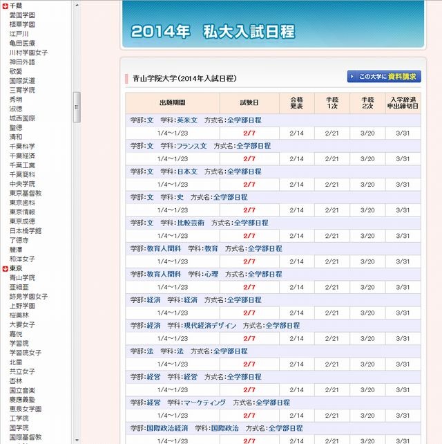Select 三育学院 in the sidebar
Viewport: 442px width, 444px height.
point(22,90)
